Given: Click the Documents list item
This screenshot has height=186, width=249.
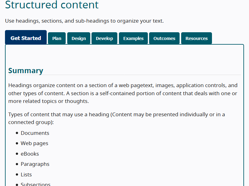Looking at the screenshot, I should [x=35, y=133].
